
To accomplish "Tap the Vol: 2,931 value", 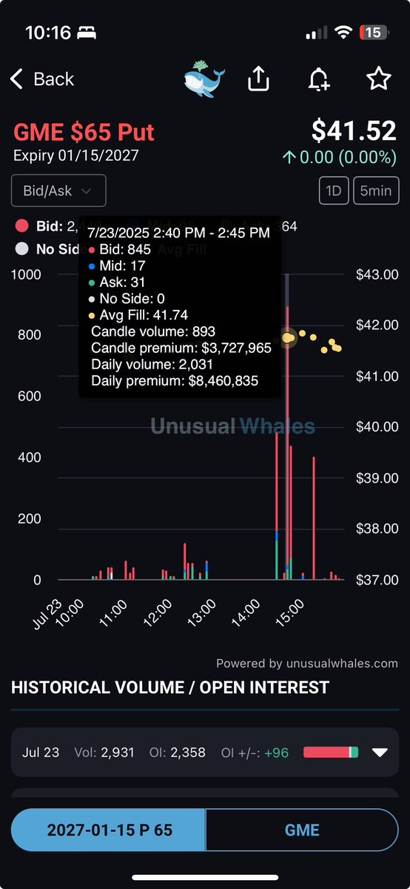I will pyautogui.click(x=104, y=753).
